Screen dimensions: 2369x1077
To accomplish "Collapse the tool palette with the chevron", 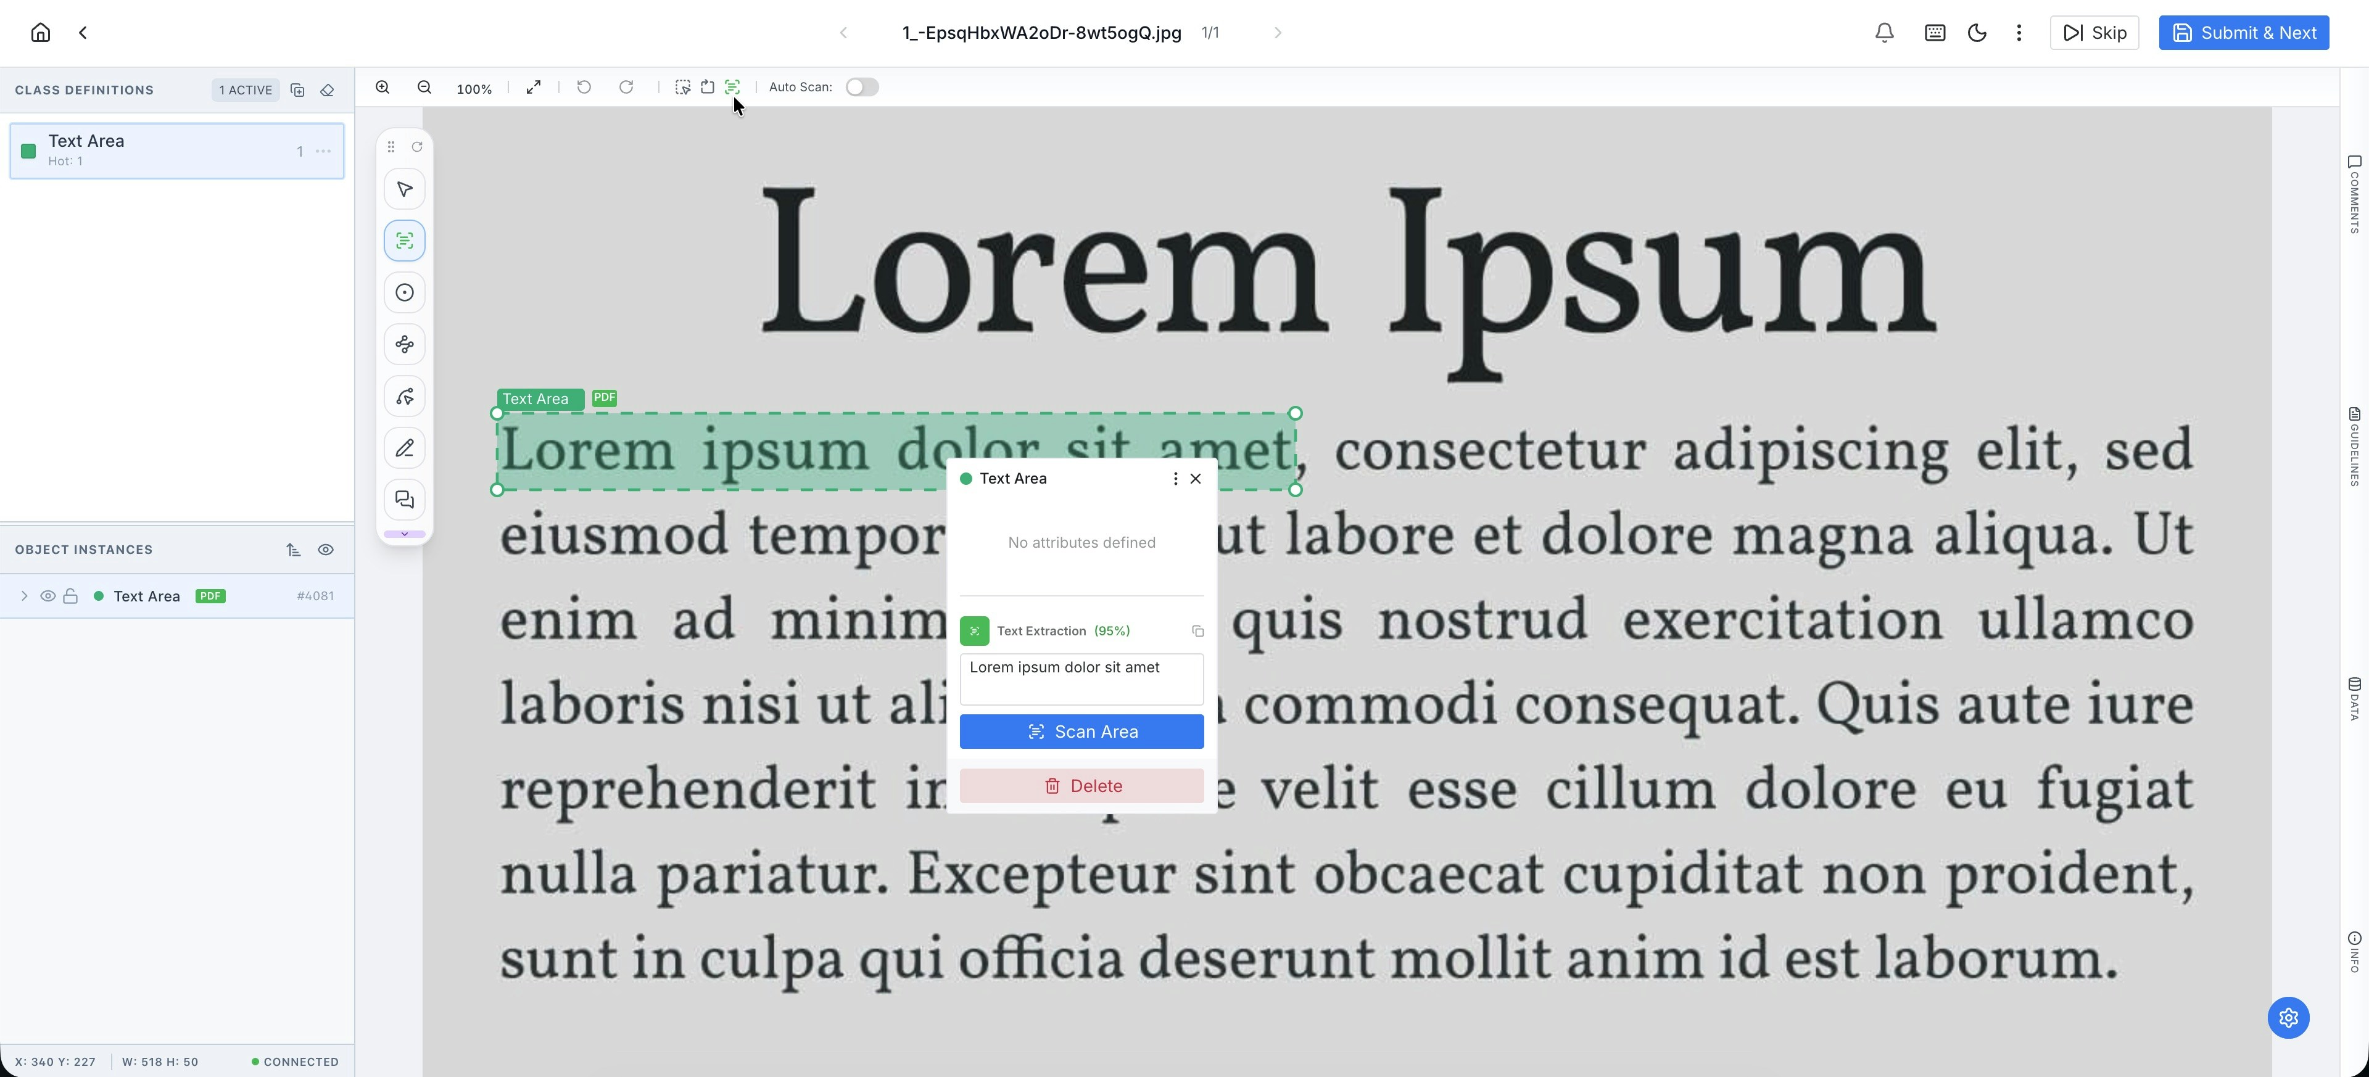I will tap(403, 534).
